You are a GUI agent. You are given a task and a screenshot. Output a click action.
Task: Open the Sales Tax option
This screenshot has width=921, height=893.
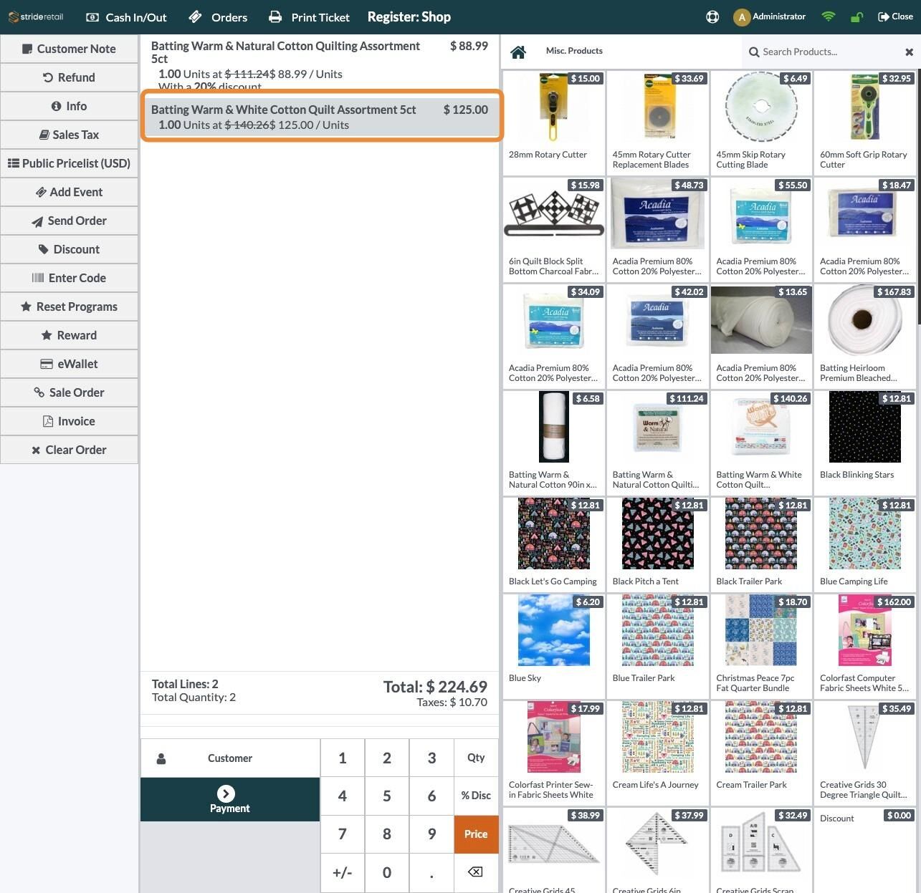click(x=70, y=135)
